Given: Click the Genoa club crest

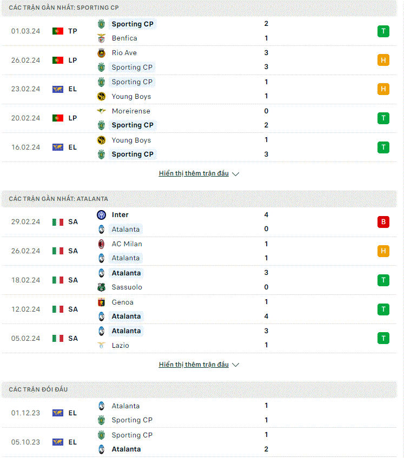Looking at the screenshot, I should (x=101, y=302).
